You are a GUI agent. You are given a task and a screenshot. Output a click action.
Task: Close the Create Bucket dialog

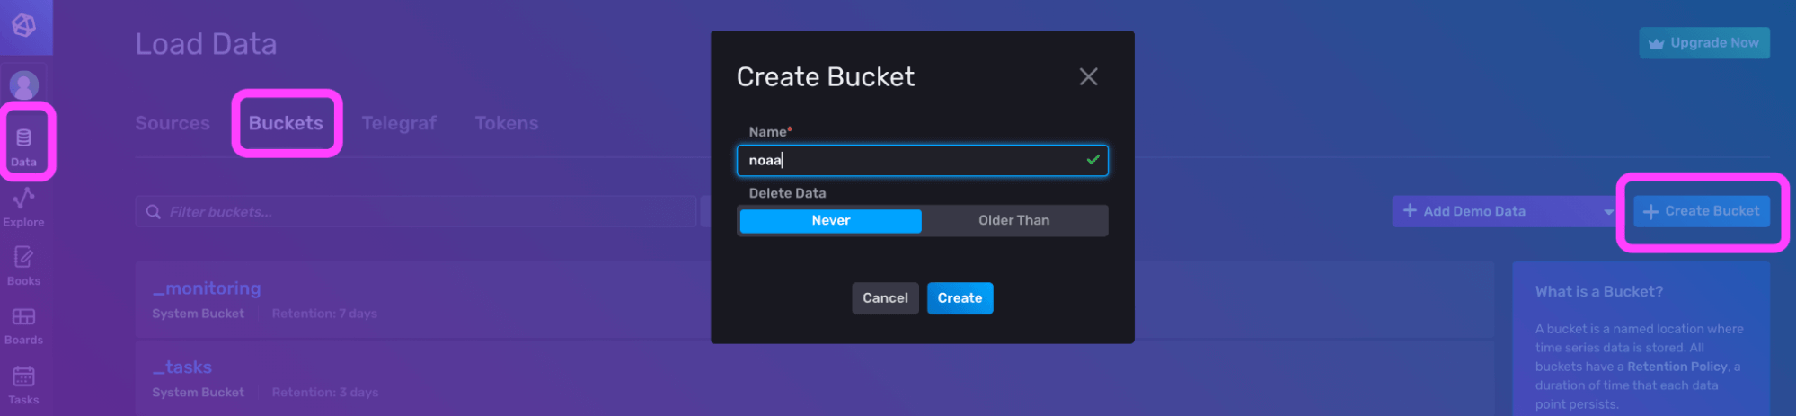(x=1088, y=77)
